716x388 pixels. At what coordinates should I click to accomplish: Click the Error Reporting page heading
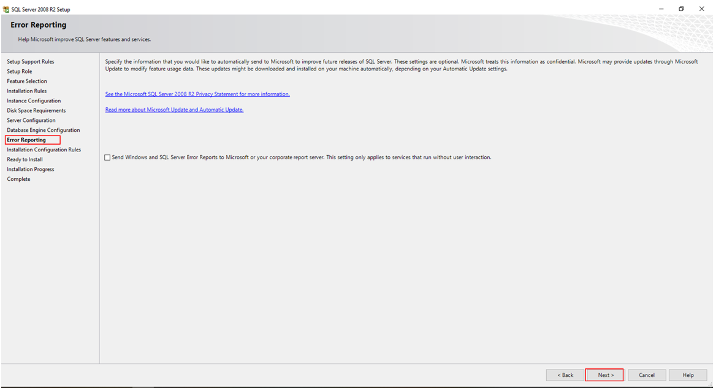pos(39,25)
